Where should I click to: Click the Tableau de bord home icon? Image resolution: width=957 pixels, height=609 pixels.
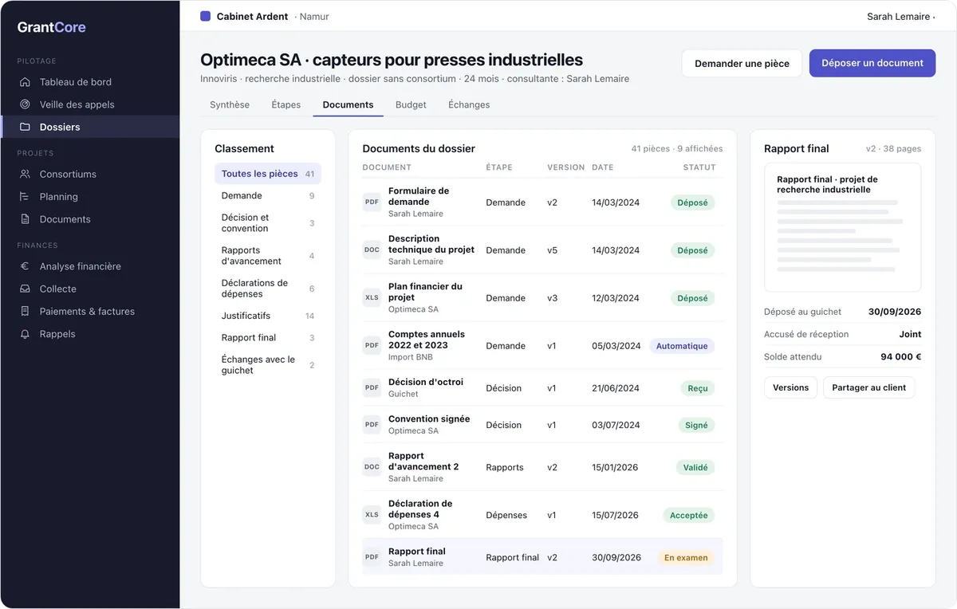pyautogui.click(x=25, y=82)
